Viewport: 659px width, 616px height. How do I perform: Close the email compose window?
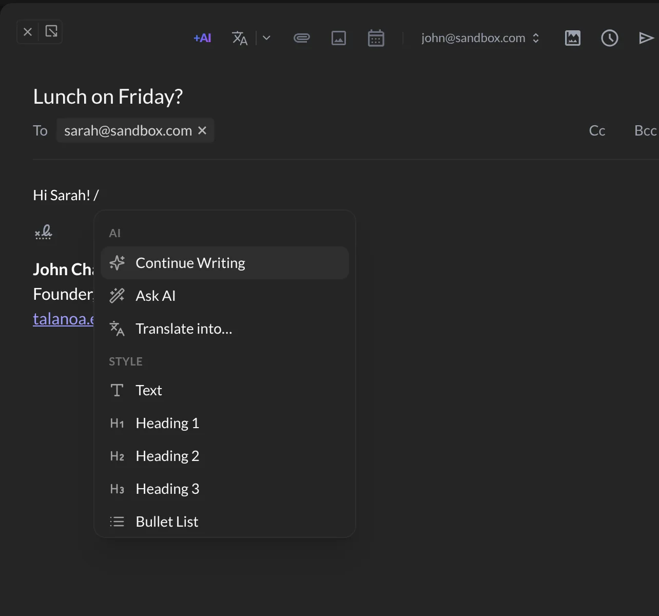(x=28, y=32)
